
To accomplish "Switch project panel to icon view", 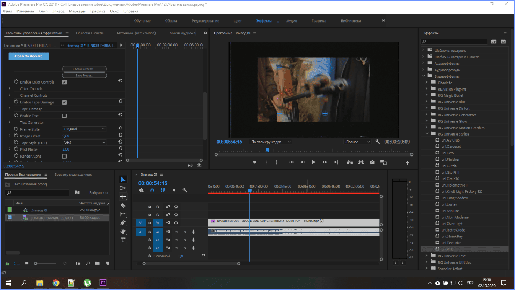I will tap(27, 263).
